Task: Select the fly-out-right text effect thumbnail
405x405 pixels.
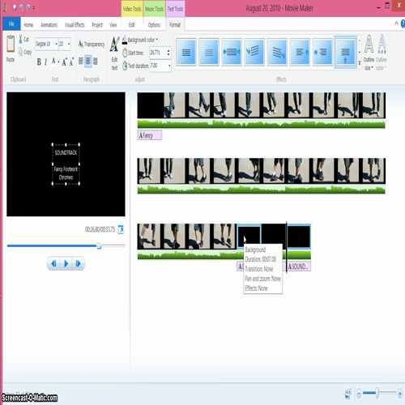Action: (300, 52)
